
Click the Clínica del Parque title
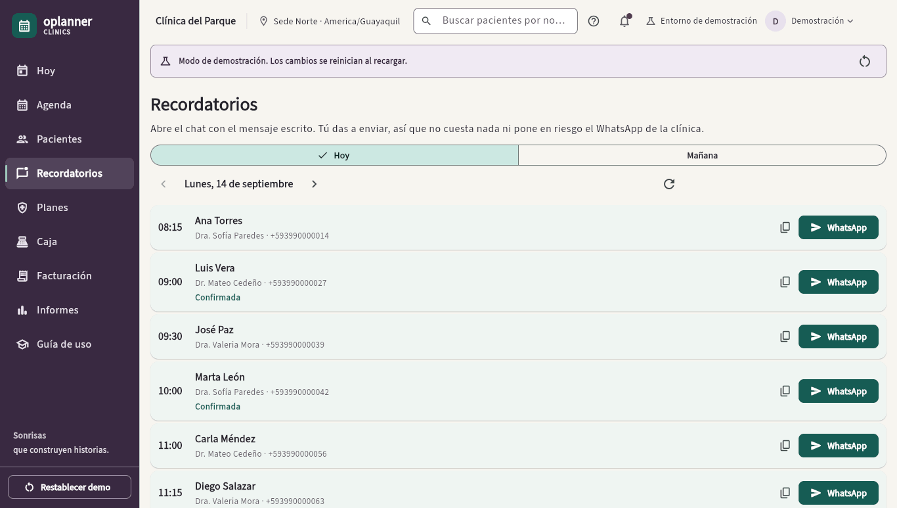click(x=196, y=21)
